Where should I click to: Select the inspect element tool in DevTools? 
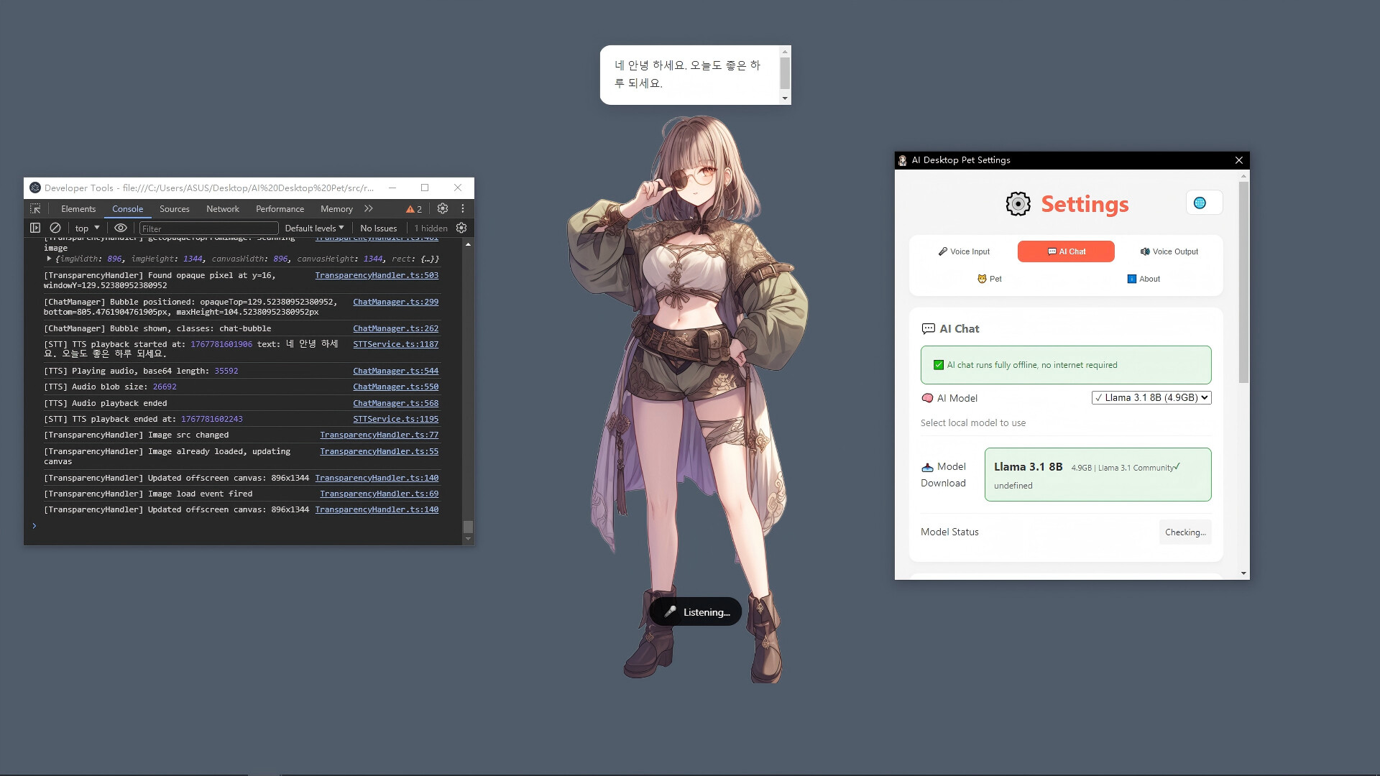point(35,208)
